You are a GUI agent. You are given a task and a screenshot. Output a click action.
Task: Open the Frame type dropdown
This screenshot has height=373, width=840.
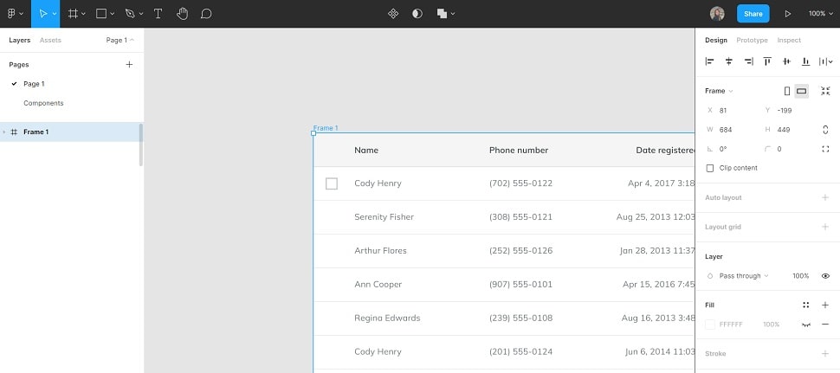tap(719, 91)
